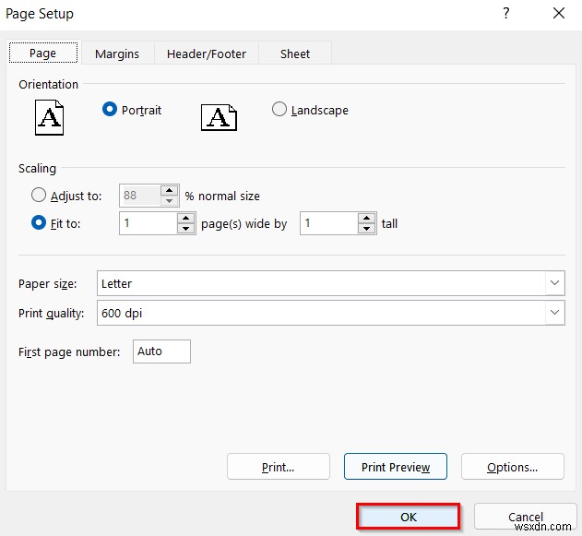Open the Print quality dropdown
The height and width of the screenshot is (536, 582).
[554, 313]
